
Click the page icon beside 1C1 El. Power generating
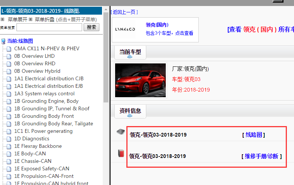pos(9,131)
